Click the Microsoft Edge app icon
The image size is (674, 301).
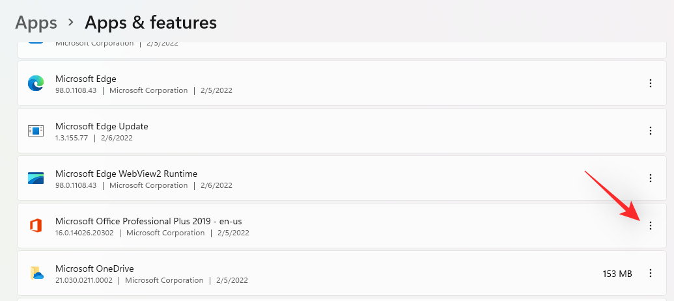point(35,83)
